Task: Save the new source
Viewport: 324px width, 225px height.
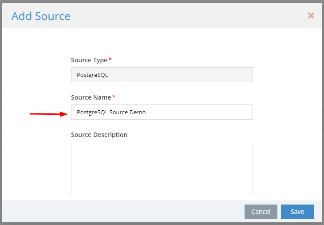Action: tap(297, 212)
